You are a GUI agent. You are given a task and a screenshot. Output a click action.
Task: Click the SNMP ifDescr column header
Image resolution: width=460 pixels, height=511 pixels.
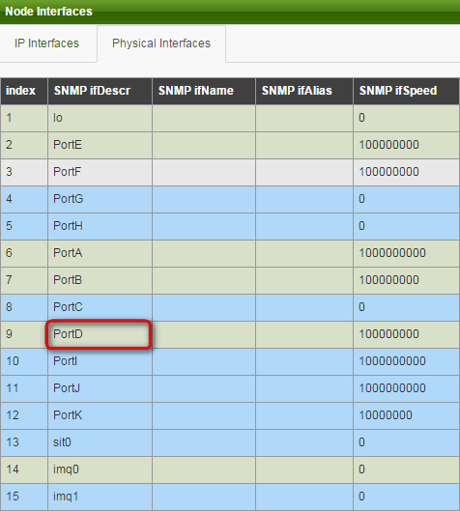(x=92, y=91)
